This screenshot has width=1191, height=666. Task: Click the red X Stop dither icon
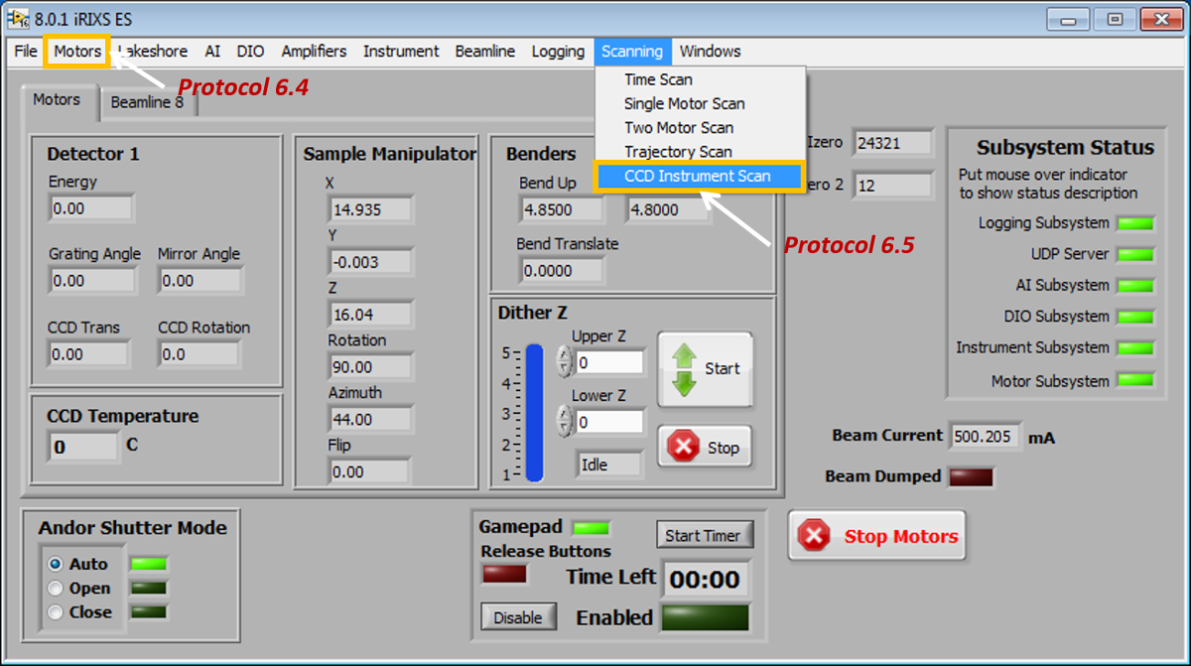pyautogui.click(x=684, y=448)
